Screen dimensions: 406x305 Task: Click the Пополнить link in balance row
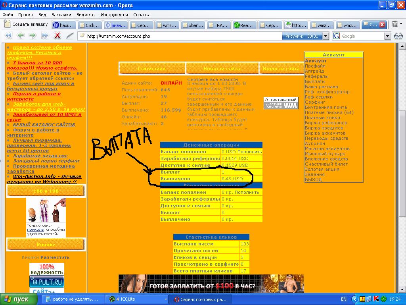250,152
